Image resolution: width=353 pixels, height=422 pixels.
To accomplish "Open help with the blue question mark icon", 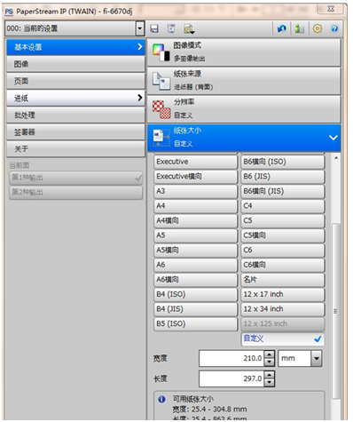I will point(334,28).
